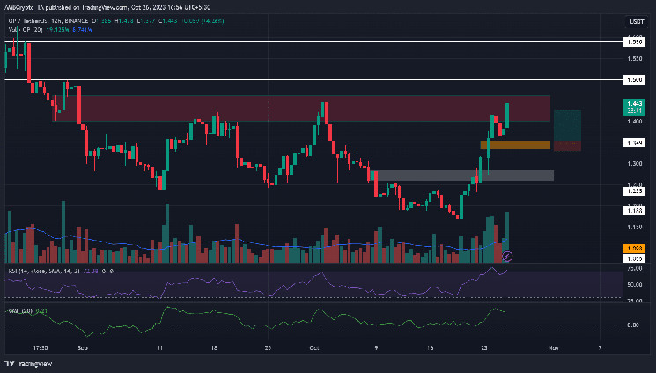This screenshot has width=656, height=373.
Task: Select the gray demand zone rectangle
Action: click(462, 175)
